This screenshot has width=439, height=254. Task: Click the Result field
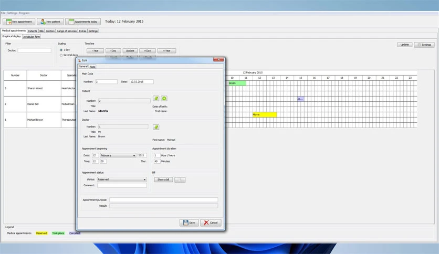163,206
